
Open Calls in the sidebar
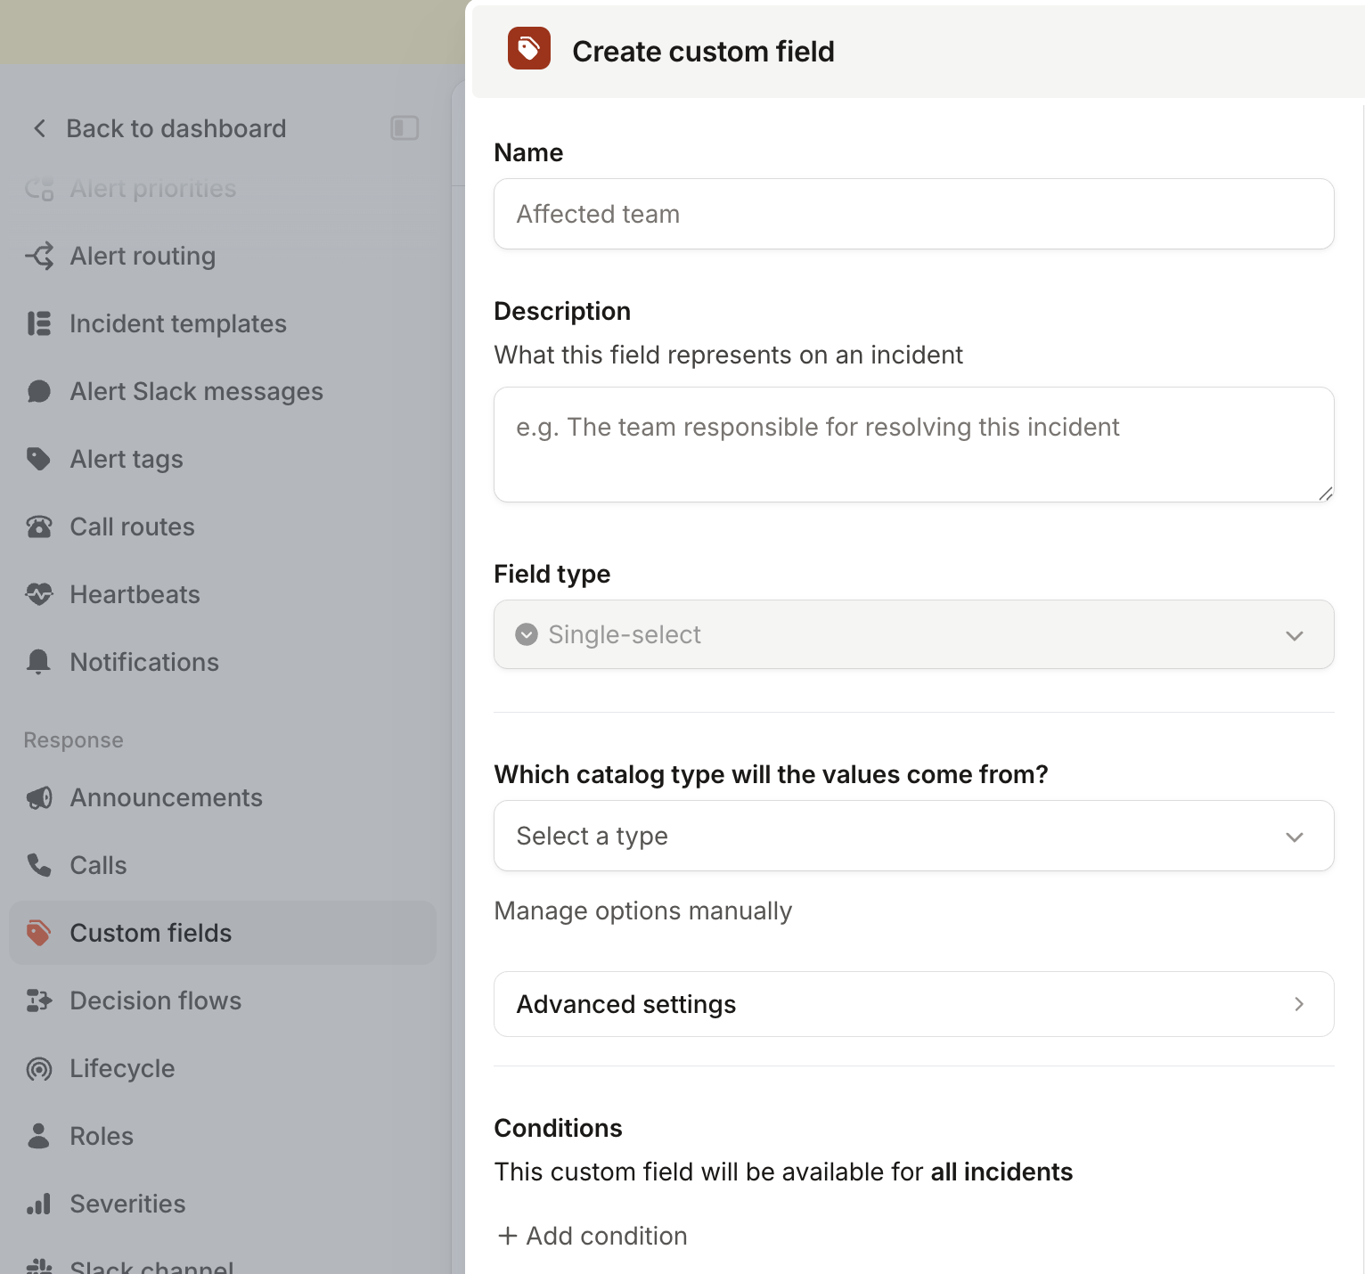tap(223, 865)
